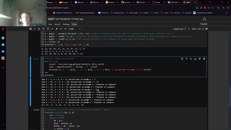
Task: Click the red logo atop browser sidebar
Action: coord(3,29)
